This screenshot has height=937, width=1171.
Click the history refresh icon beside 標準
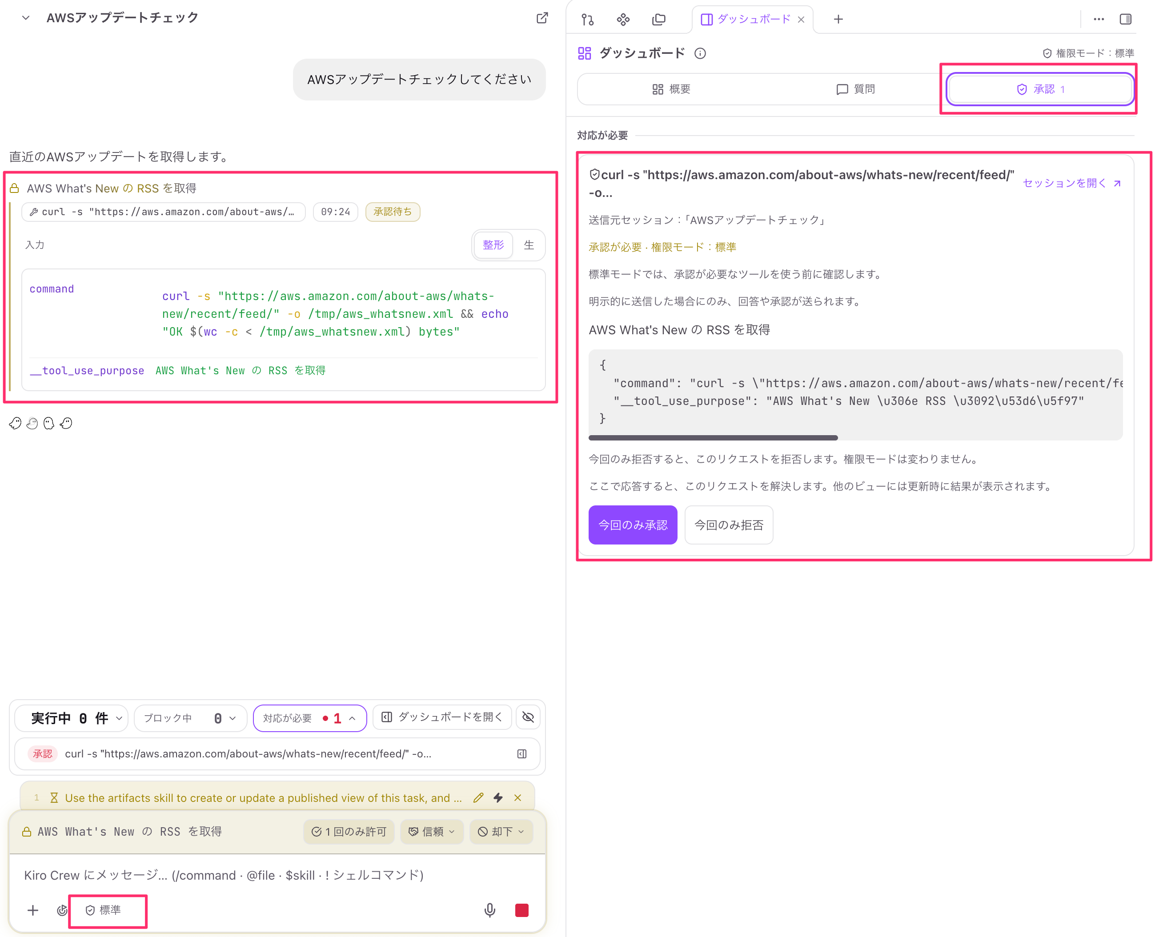[x=62, y=910]
